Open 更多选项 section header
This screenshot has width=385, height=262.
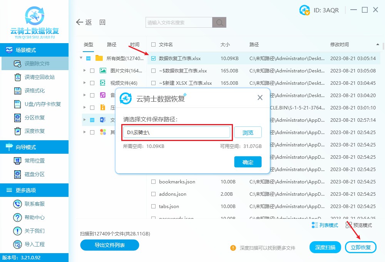(34, 190)
